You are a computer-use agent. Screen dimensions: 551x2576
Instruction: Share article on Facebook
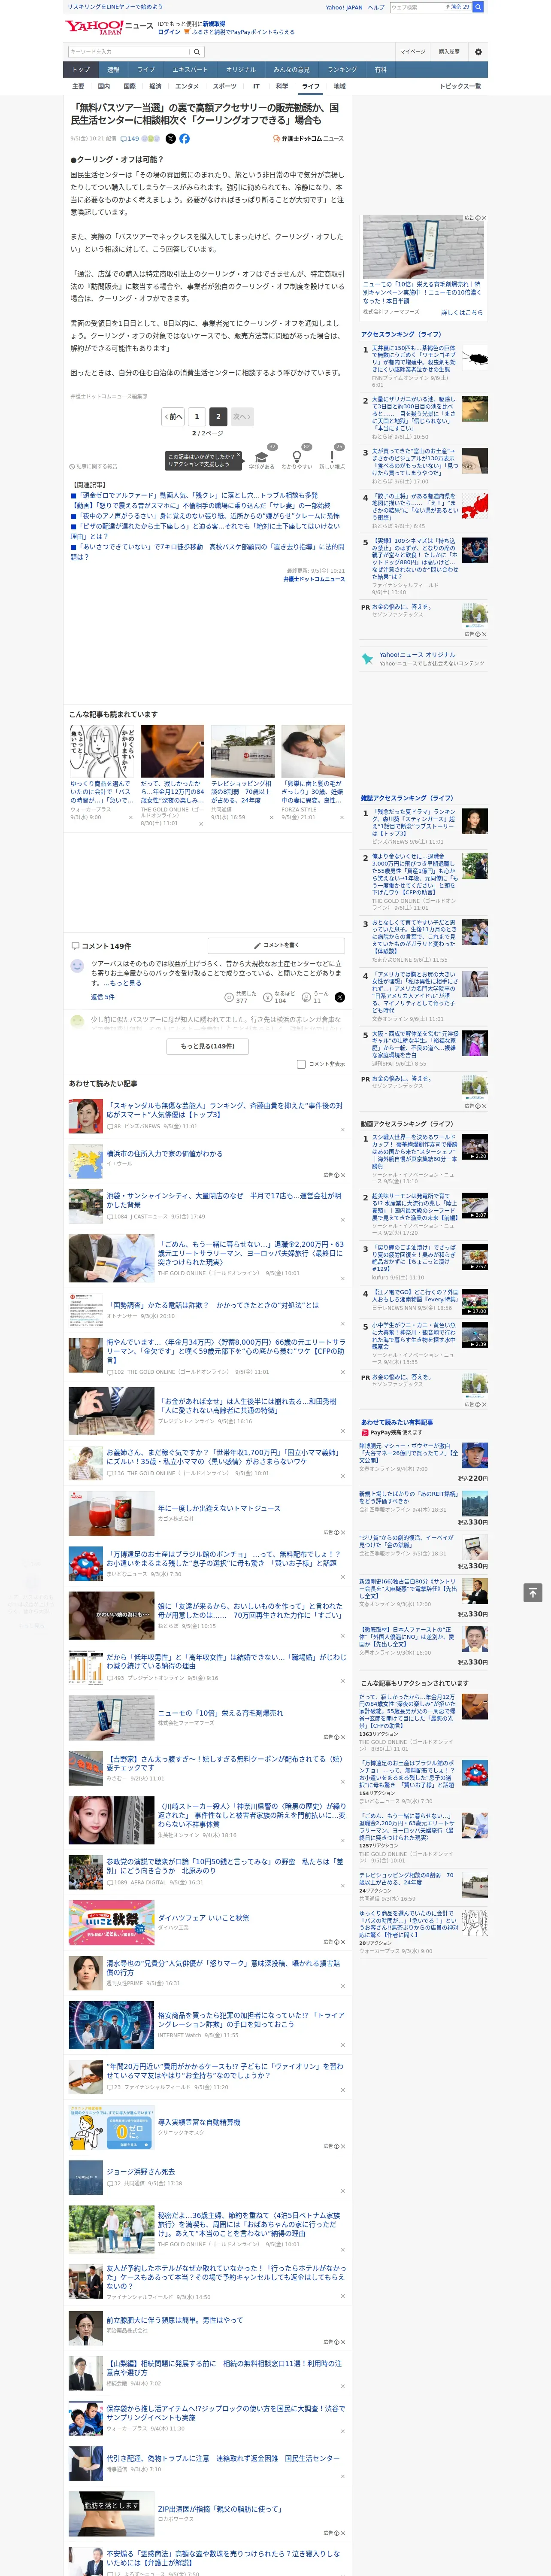[184, 139]
